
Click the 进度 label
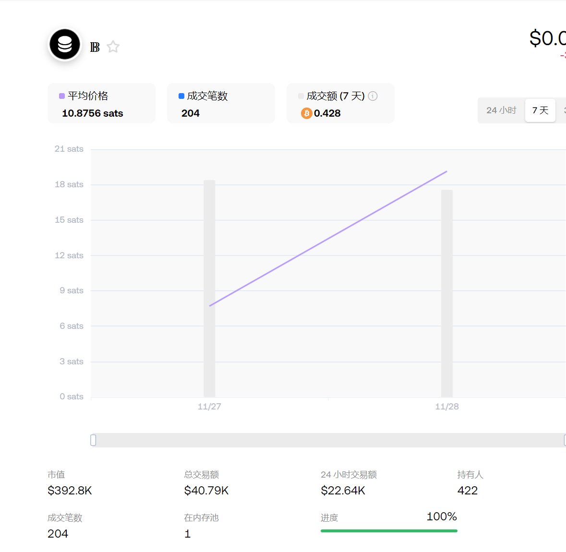pyautogui.click(x=329, y=518)
